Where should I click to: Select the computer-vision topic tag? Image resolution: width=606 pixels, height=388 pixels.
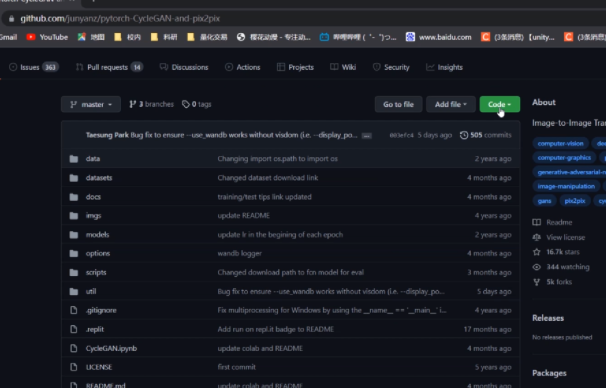[560, 143]
